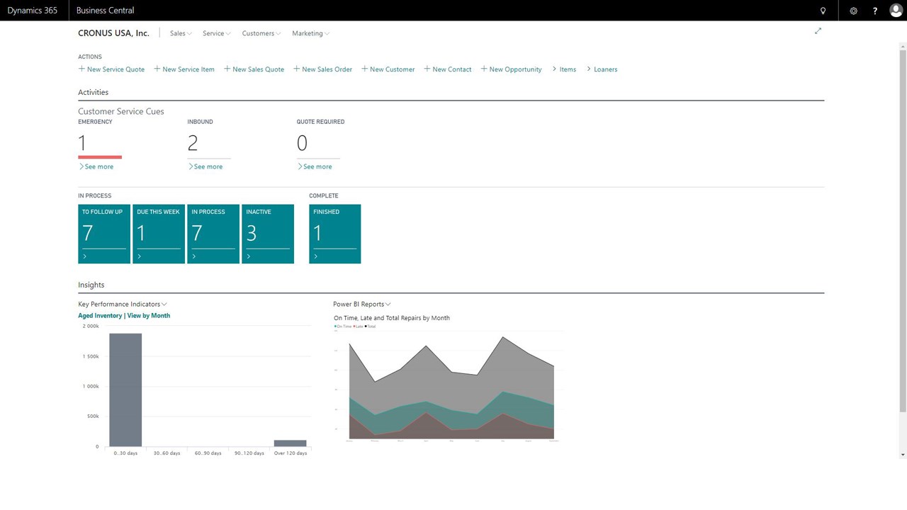This screenshot has width=907, height=510.
Task: Select the Over 120 days inventory bar
Action: click(291, 443)
